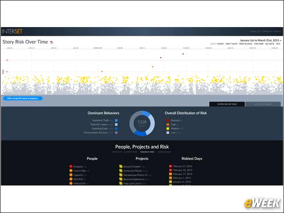Click the orange badge beside February 17, 2015

170,174
